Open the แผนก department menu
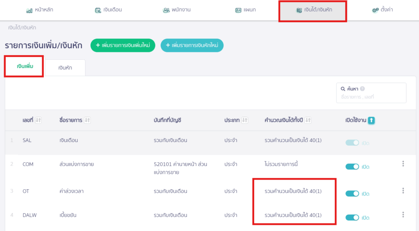Viewport: 419px width, 231px height. 246,10
